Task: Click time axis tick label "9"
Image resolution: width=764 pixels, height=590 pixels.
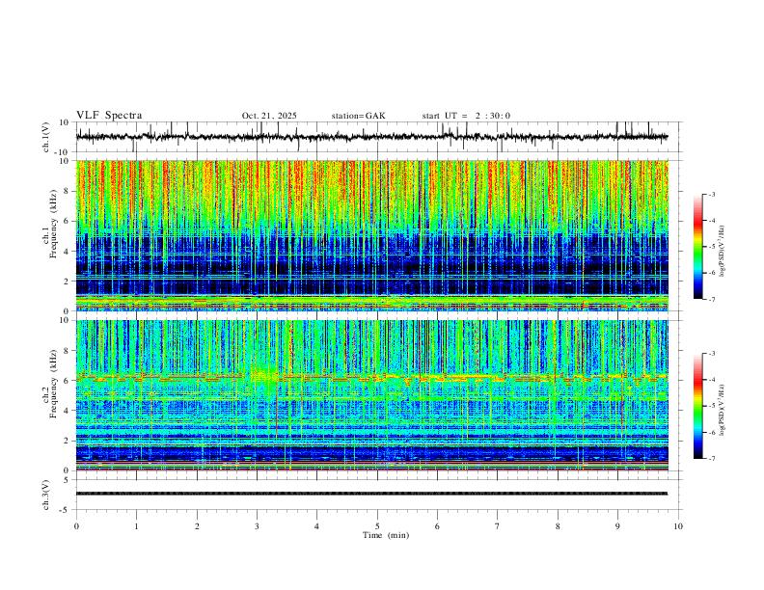Action: point(617,526)
